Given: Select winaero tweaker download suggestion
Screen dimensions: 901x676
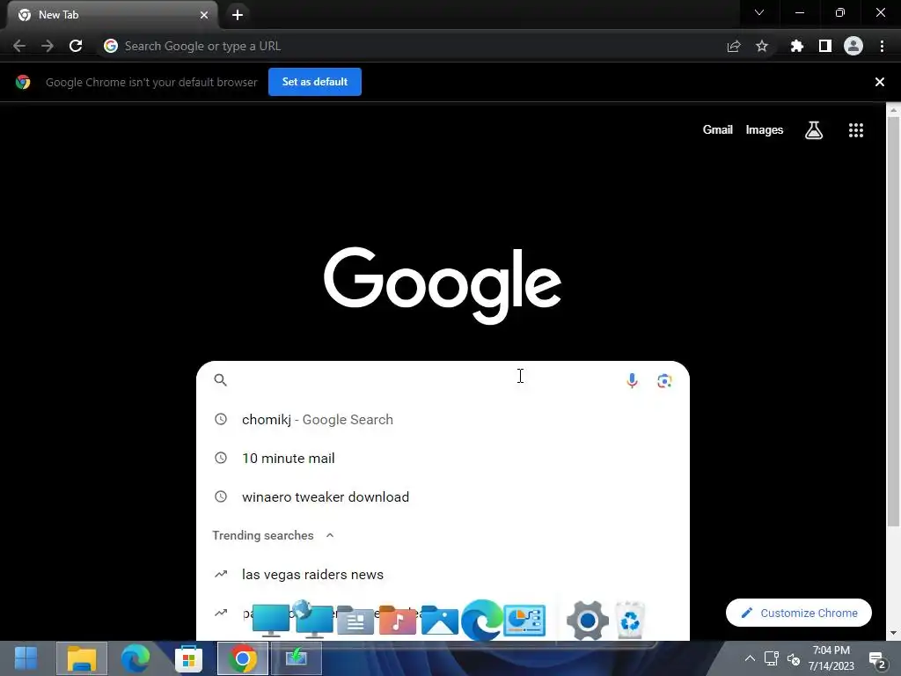Looking at the screenshot, I should coord(443,496).
